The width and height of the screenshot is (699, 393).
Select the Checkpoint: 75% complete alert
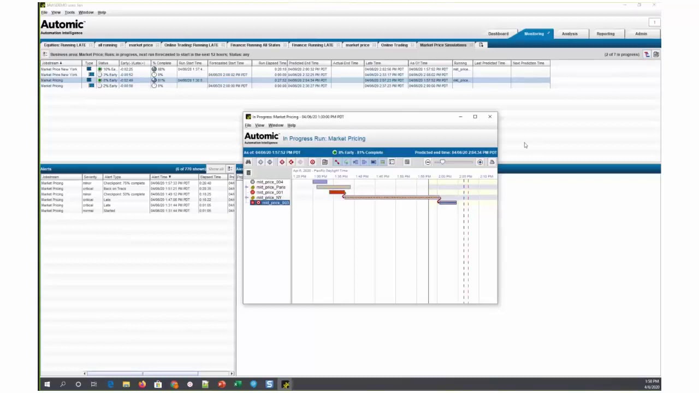click(x=138, y=183)
